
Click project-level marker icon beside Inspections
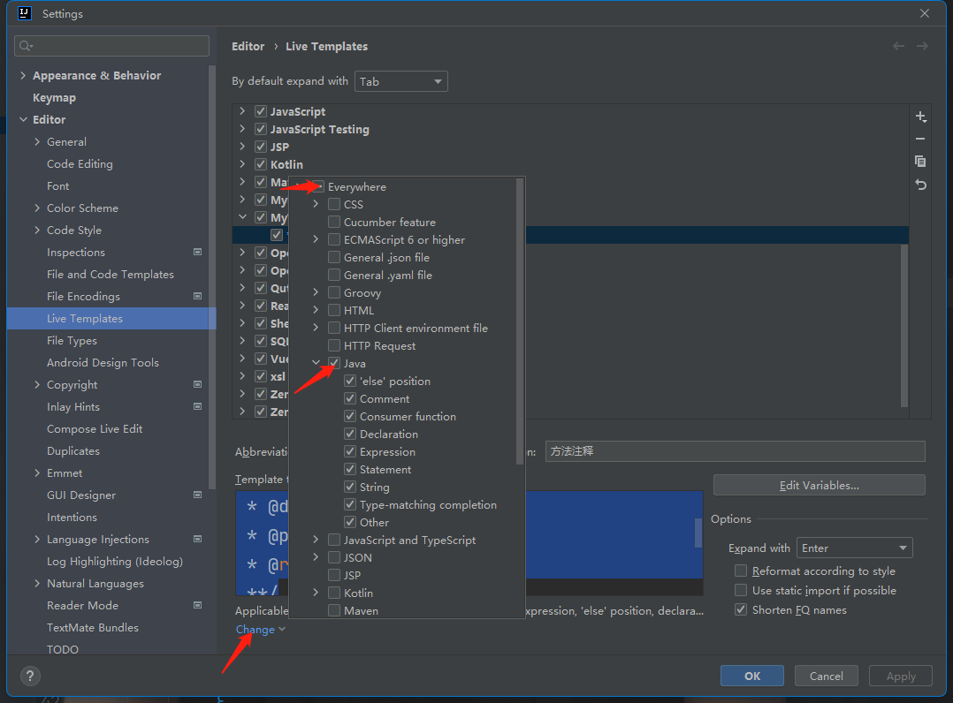(197, 252)
